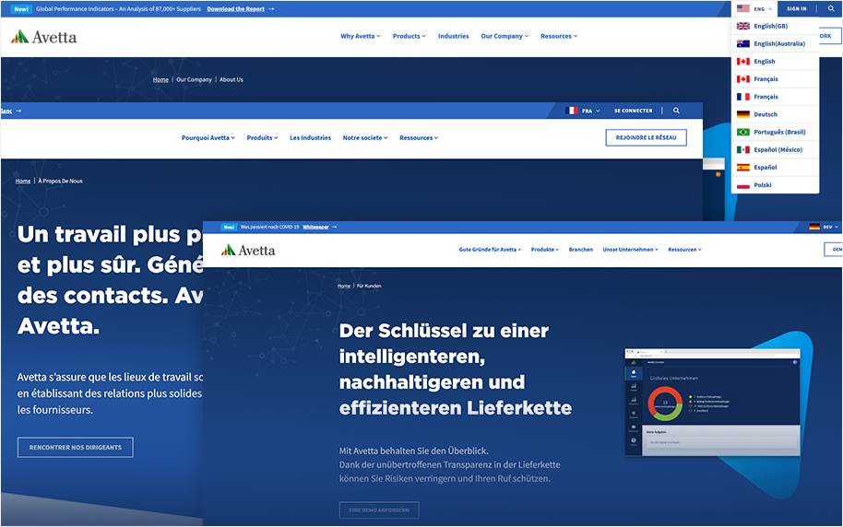Expand Produits menu in French site

tap(262, 138)
